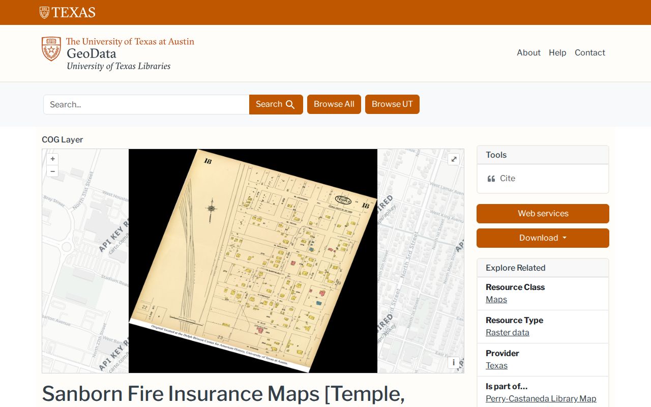The height and width of the screenshot is (407, 651).
Task: Zoom out on the map viewer
Action: coord(52,171)
